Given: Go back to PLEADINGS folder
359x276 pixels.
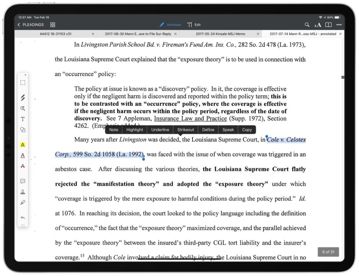Looking at the screenshot, I should coord(31,25).
